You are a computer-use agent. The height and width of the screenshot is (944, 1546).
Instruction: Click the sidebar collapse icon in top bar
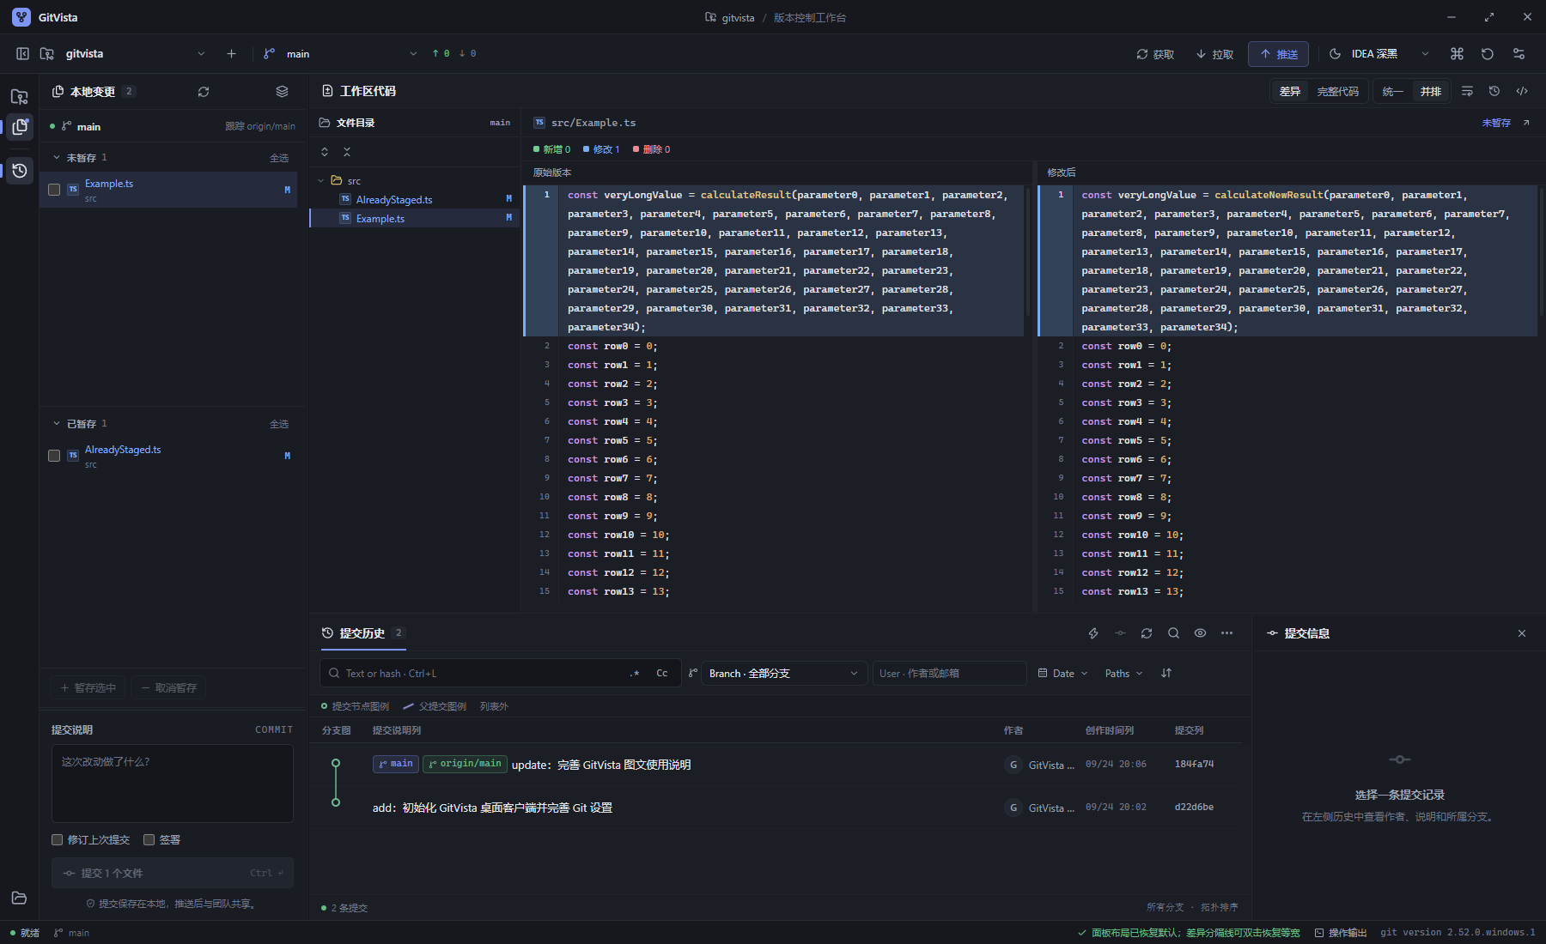click(x=22, y=53)
